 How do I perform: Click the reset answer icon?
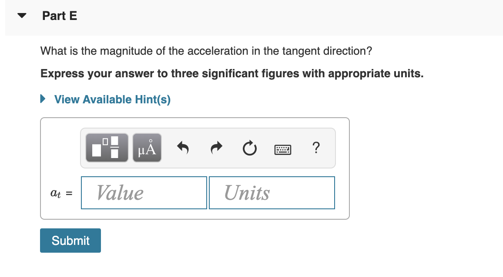tap(249, 148)
